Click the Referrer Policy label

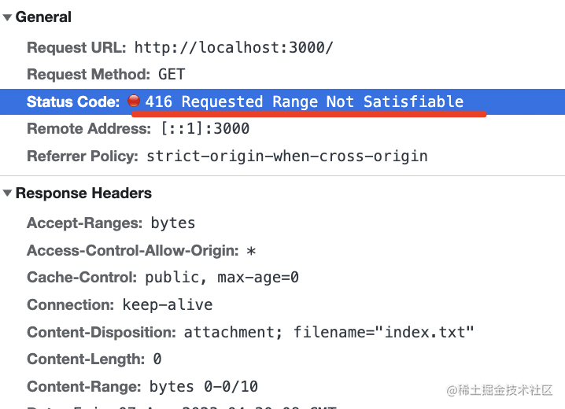point(83,156)
